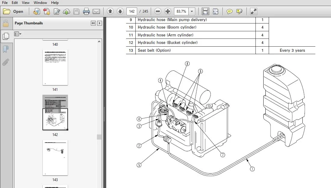This screenshot has height=188, width=331.
Task: Click the security padlock icon in sidebar
Action: [x=6, y=23]
